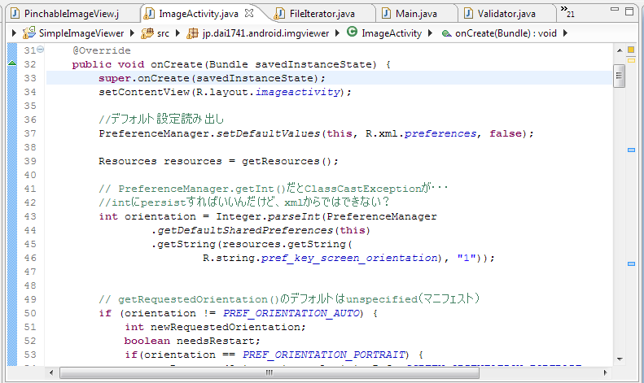Expand arrow after SimpleImageViewer breadcrumb
The width and height of the screenshot is (644, 383).
(132, 33)
